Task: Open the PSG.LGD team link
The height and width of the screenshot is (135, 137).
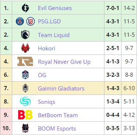Action: click(x=49, y=22)
